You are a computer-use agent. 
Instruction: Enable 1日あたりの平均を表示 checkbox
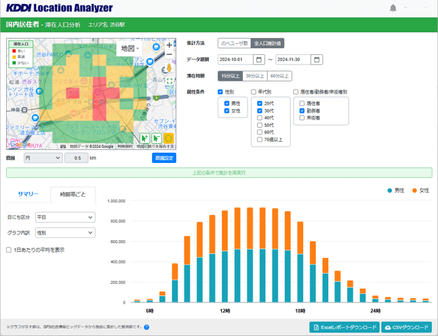tap(9, 250)
